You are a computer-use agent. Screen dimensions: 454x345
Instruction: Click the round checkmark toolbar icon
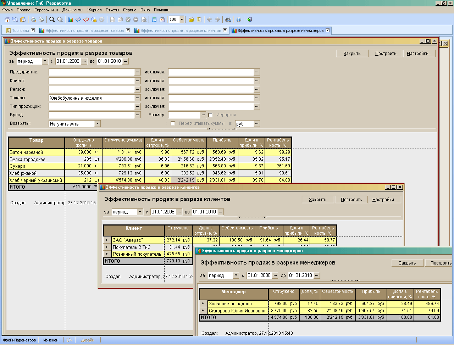128,20
